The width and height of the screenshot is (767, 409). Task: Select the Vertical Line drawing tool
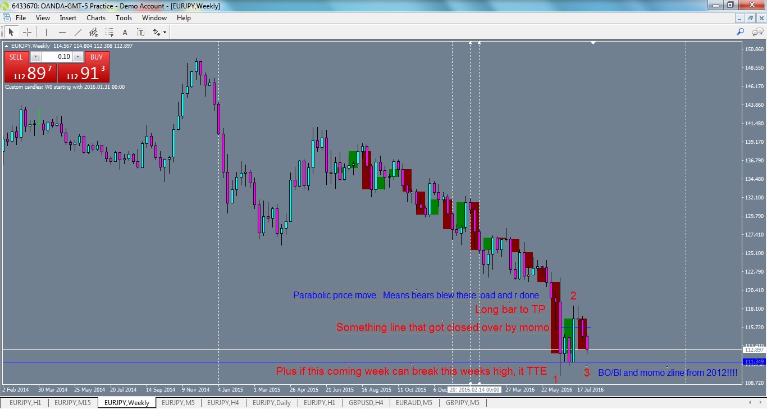click(46, 32)
